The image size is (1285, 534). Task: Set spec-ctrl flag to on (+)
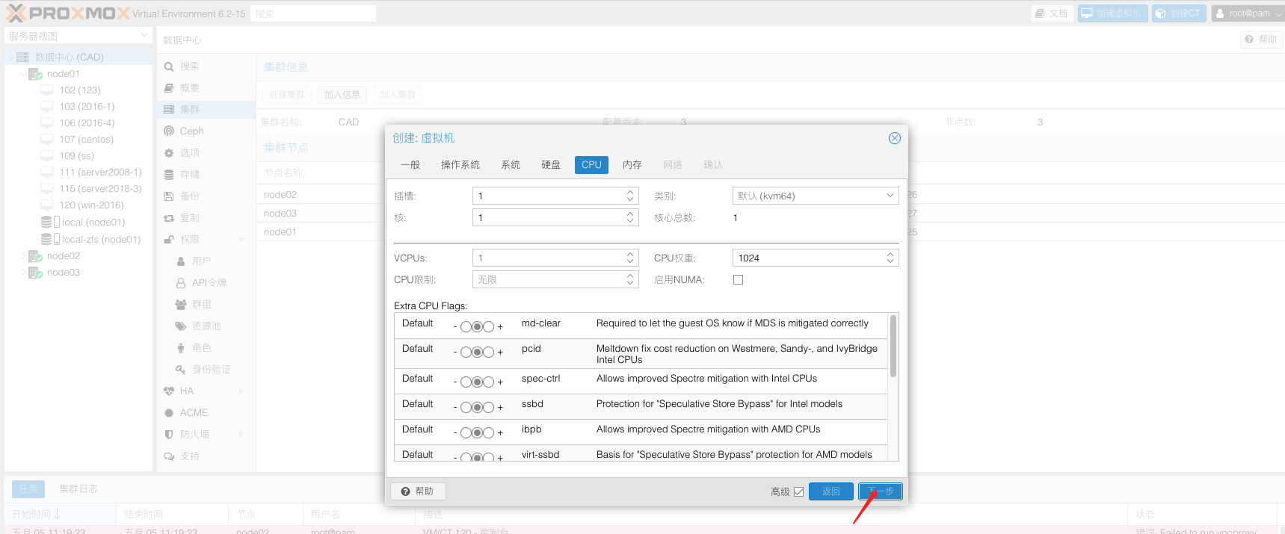(x=488, y=382)
